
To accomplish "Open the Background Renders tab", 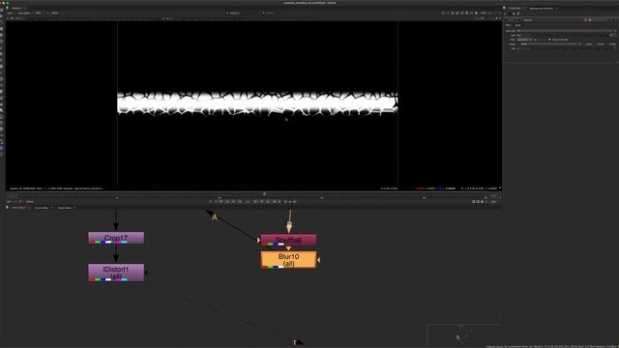I will 542,9.
